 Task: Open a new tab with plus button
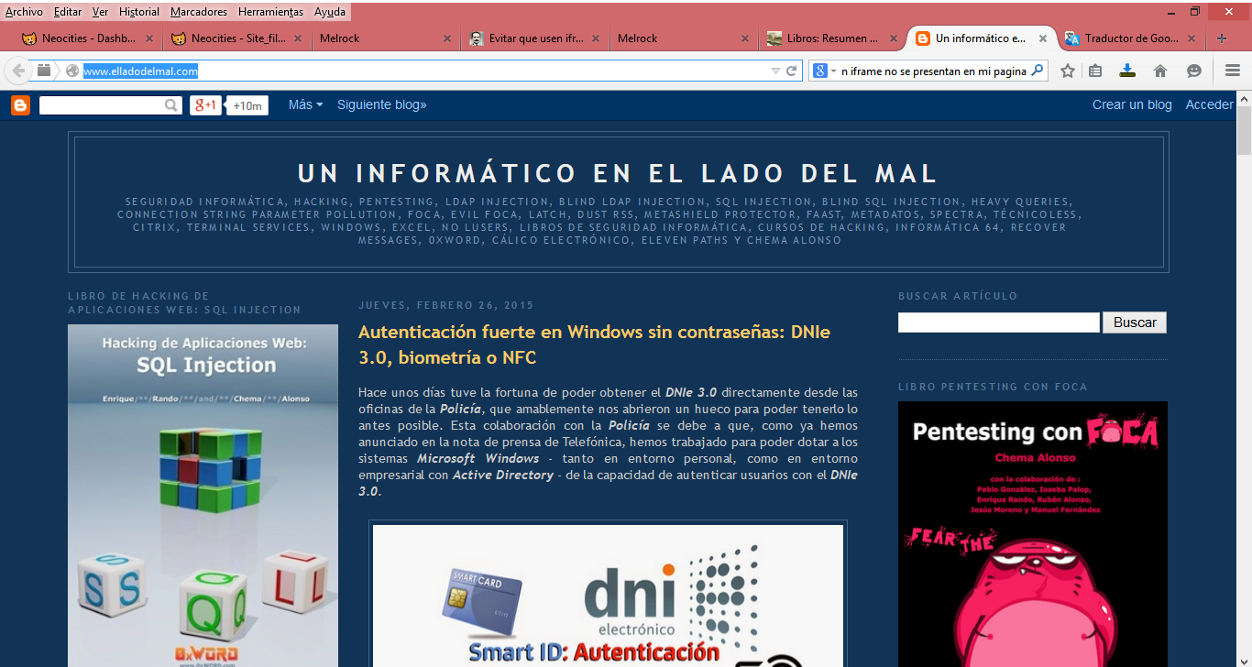1221,38
